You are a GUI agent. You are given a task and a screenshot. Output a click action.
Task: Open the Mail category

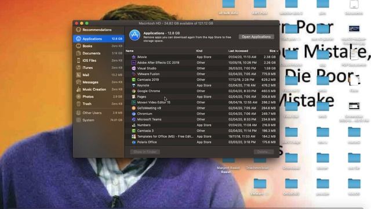tap(99, 75)
